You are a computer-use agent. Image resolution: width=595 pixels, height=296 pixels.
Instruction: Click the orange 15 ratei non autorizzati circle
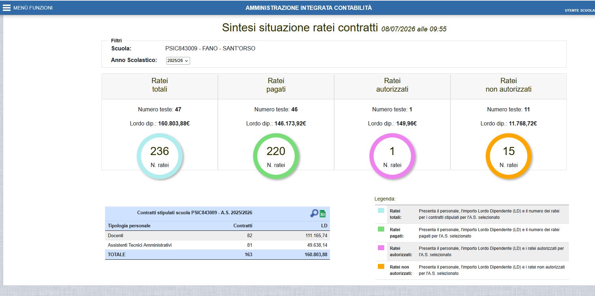[x=509, y=156]
